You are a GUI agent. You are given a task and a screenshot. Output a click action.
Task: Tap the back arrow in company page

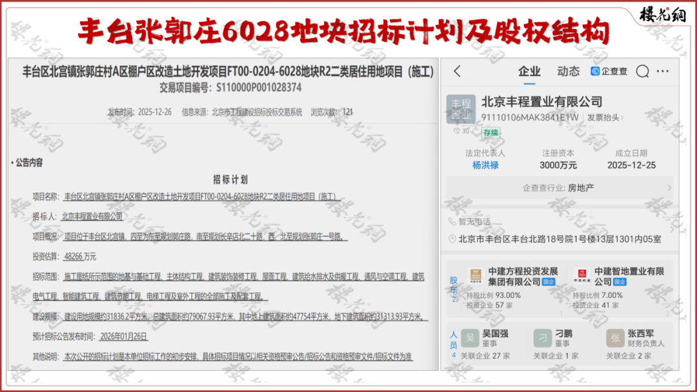[x=457, y=72]
